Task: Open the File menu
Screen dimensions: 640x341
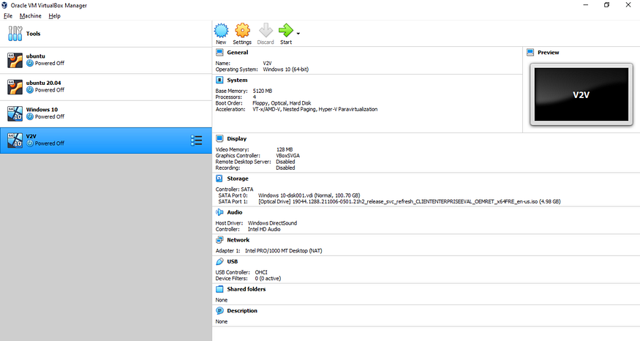Action: click(8, 16)
